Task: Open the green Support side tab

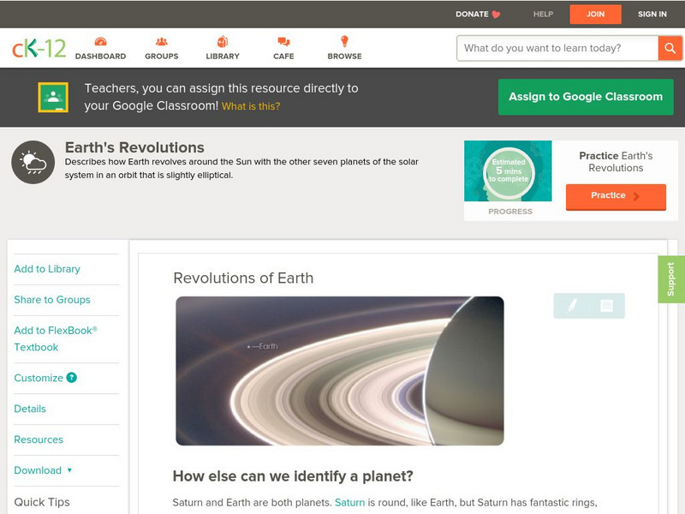Action: (671, 279)
